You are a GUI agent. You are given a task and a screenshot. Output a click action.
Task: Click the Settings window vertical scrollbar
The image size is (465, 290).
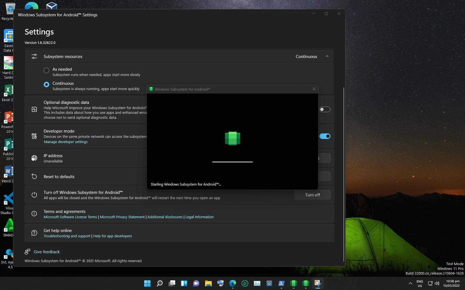(344, 174)
